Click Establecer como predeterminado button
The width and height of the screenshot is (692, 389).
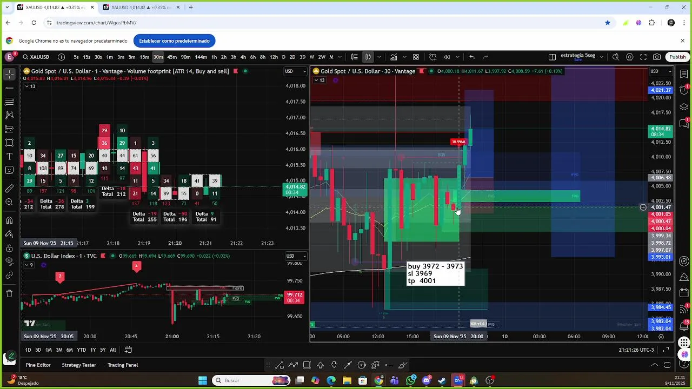[x=174, y=41]
